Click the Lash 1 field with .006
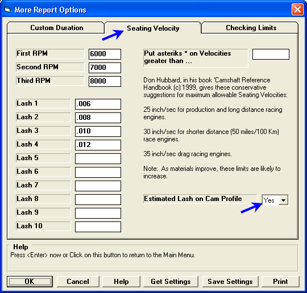The height and width of the screenshot is (293, 307). coord(98,104)
